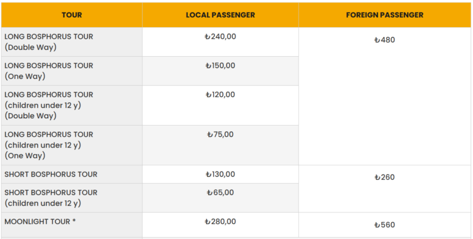Click the children under 12 Double Way tour cell
This screenshot has width=473, height=239.
point(72,105)
